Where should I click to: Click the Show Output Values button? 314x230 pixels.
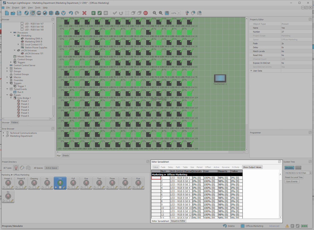[x=252, y=167]
